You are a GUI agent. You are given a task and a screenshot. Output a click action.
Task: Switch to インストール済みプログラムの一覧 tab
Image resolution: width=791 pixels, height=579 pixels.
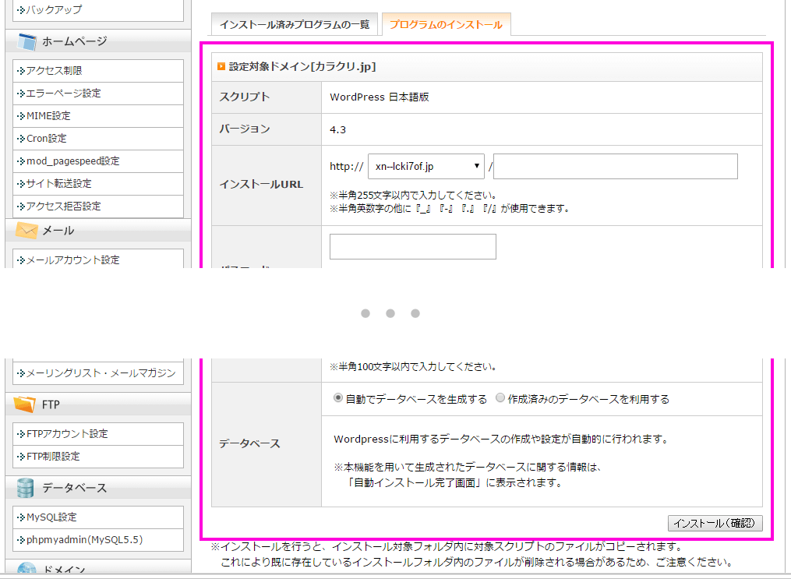coord(295,24)
